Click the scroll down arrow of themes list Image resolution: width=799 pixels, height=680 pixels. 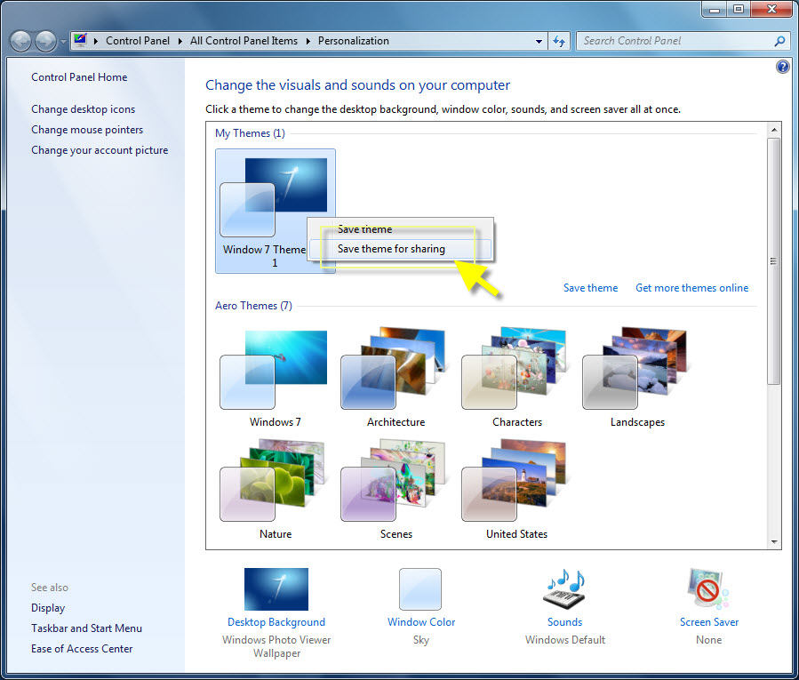click(x=773, y=542)
